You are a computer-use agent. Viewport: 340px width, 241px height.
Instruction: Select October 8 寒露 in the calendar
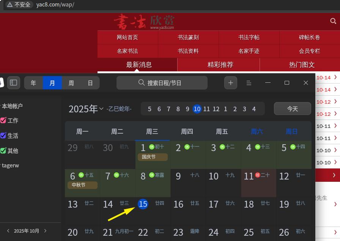153,183
